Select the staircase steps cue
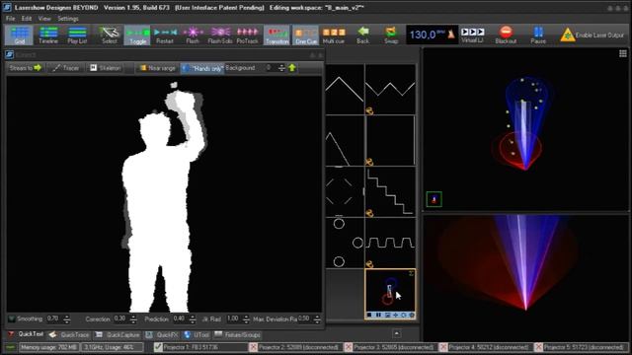 (390, 192)
